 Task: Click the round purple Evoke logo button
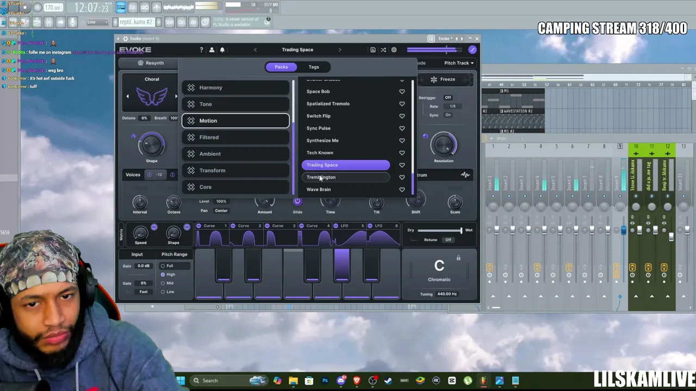(x=472, y=50)
